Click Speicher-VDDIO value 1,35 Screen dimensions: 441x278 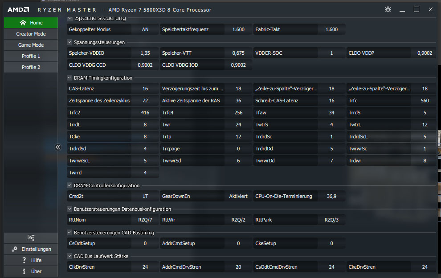coord(145,53)
